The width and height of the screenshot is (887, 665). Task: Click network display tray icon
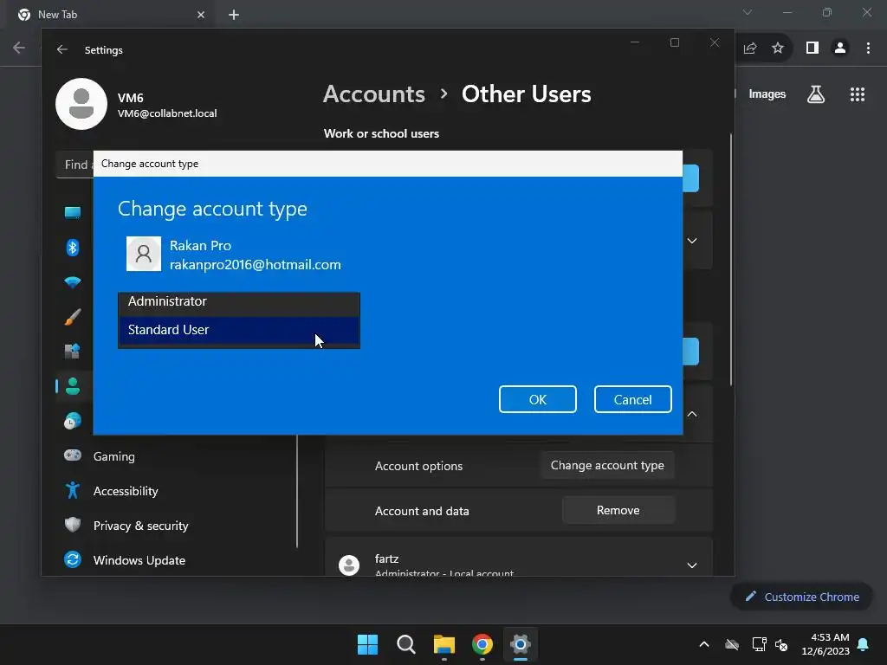coord(759,644)
